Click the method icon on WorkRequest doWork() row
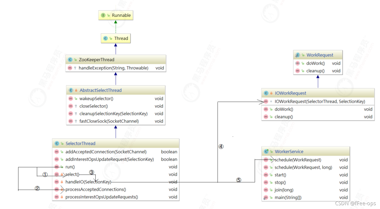The height and width of the screenshot is (209, 380). coord(298,63)
